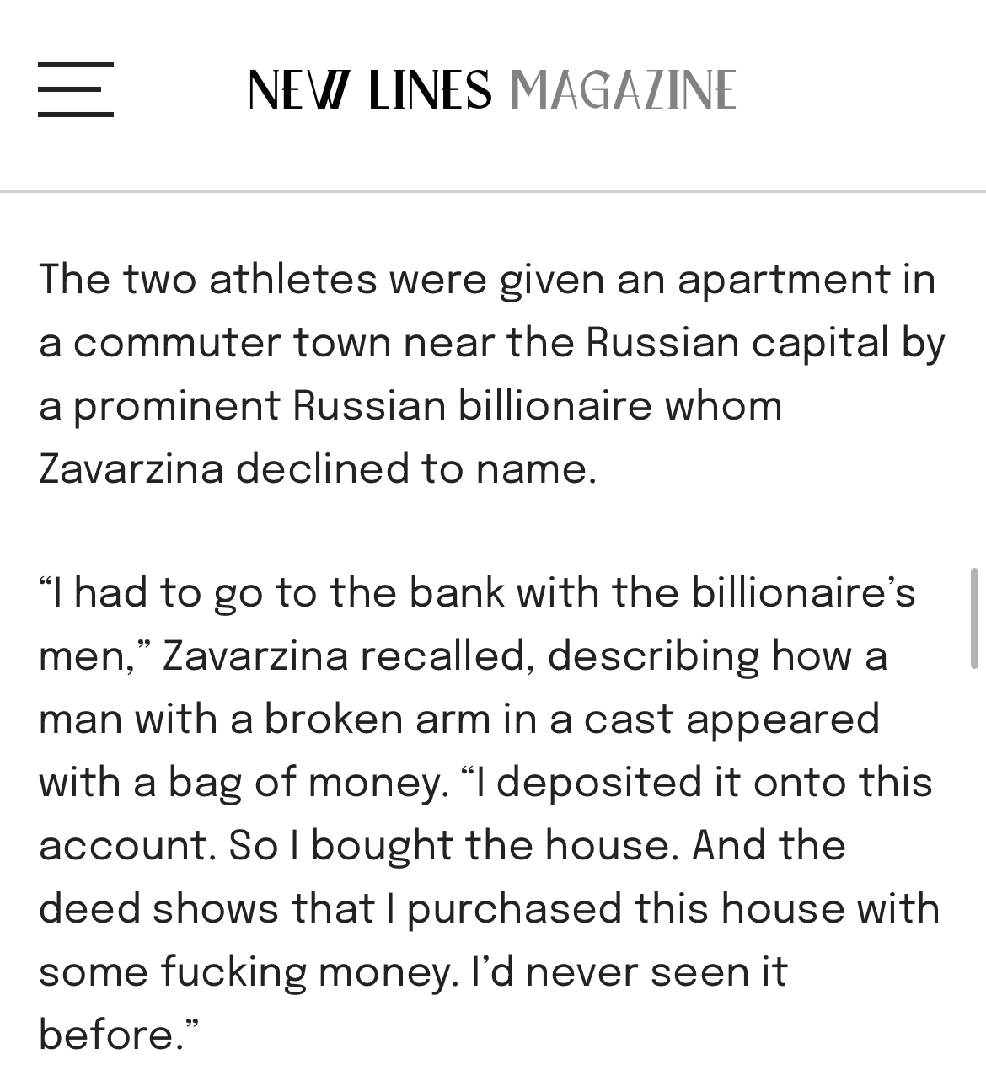Click the vertical scrollbar thumb
This screenshot has height=1070, width=986.
[974, 618]
